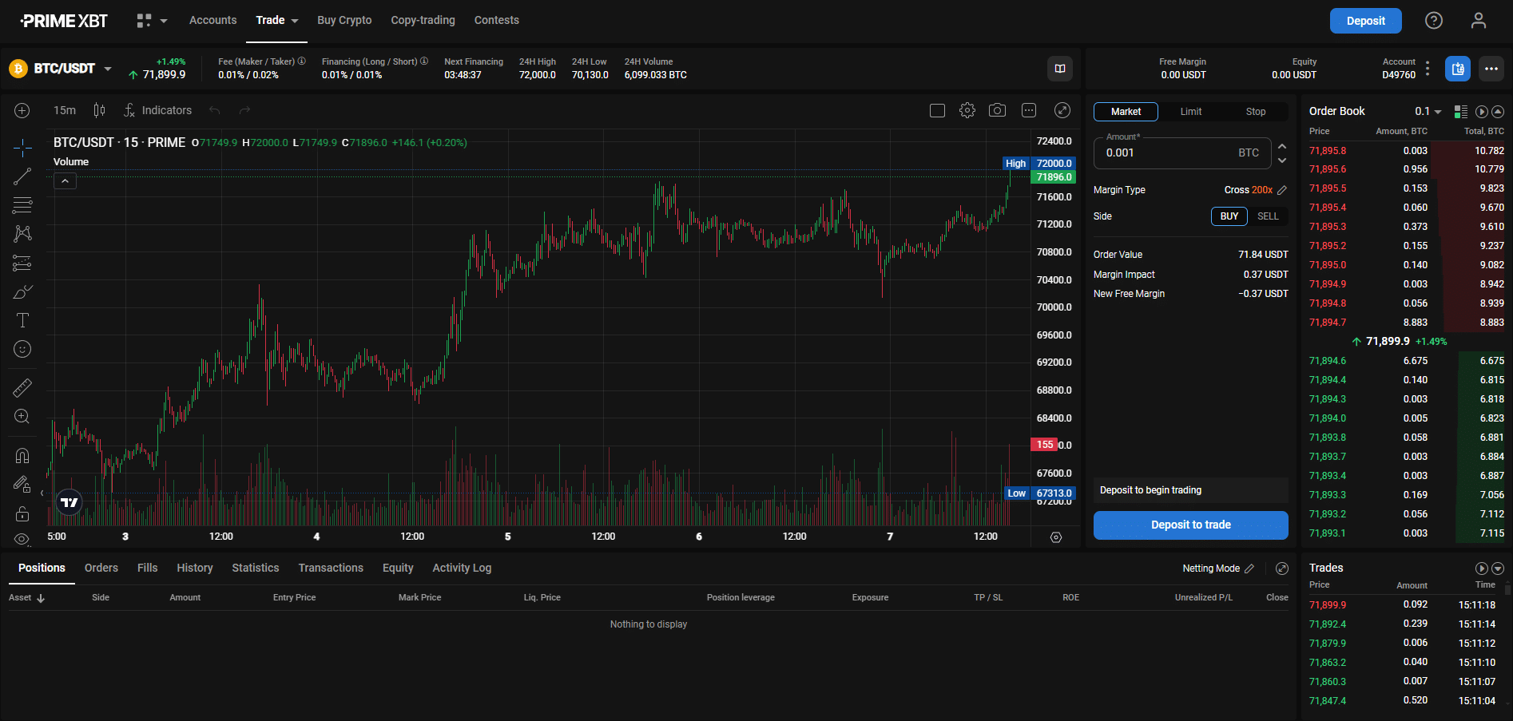Click the Deposit to trade button
Viewport: 1513px width, 721px height.
[1189, 525]
